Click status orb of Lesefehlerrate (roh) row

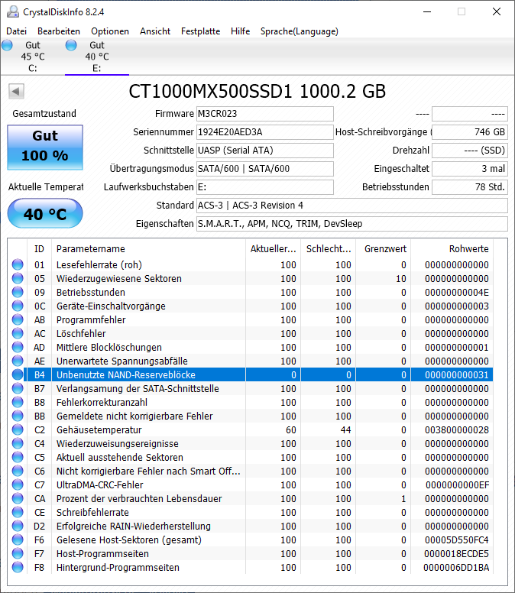click(x=18, y=264)
